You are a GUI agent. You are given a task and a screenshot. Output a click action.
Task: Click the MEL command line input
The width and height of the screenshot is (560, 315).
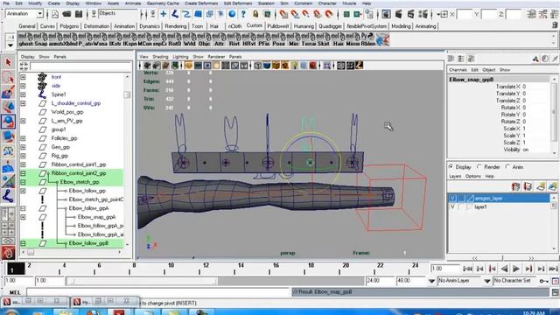point(158,292)
